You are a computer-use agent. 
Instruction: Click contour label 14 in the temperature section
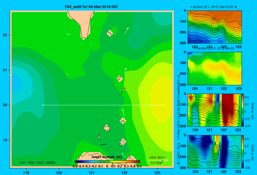tap(208, 38)
